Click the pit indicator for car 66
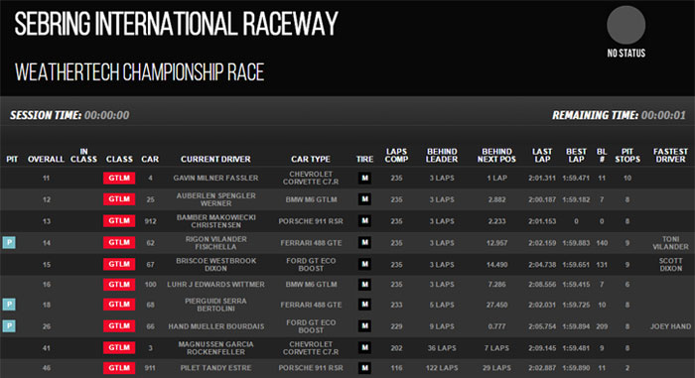The height and width of the screenshot is (378, 695). click(9, 326)
